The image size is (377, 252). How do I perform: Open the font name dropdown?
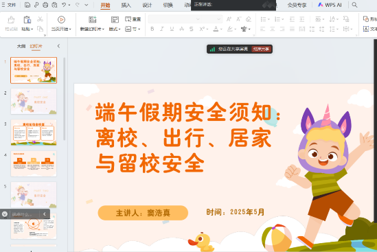point(198,19)
